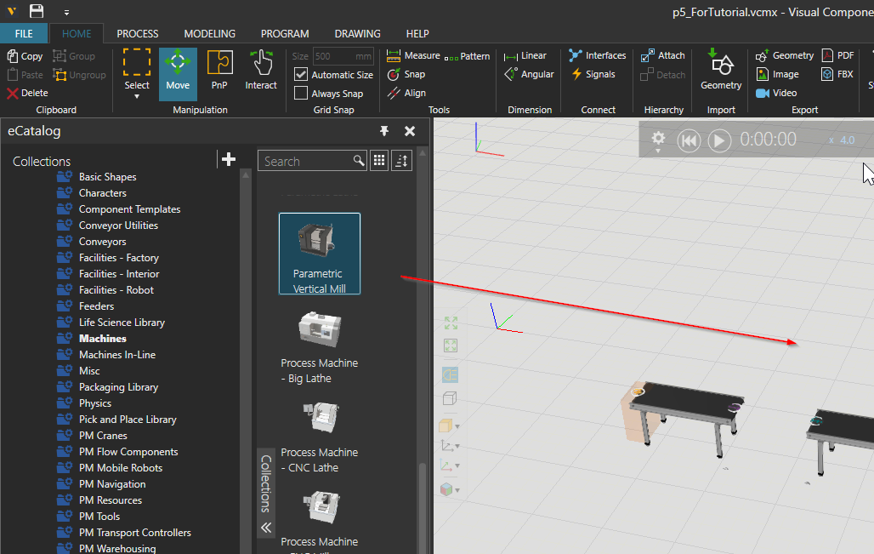This screenshot has width=874, height=554.
Task: Open the Measure tool
Action: pyautogui.click(x=413, y=56)
